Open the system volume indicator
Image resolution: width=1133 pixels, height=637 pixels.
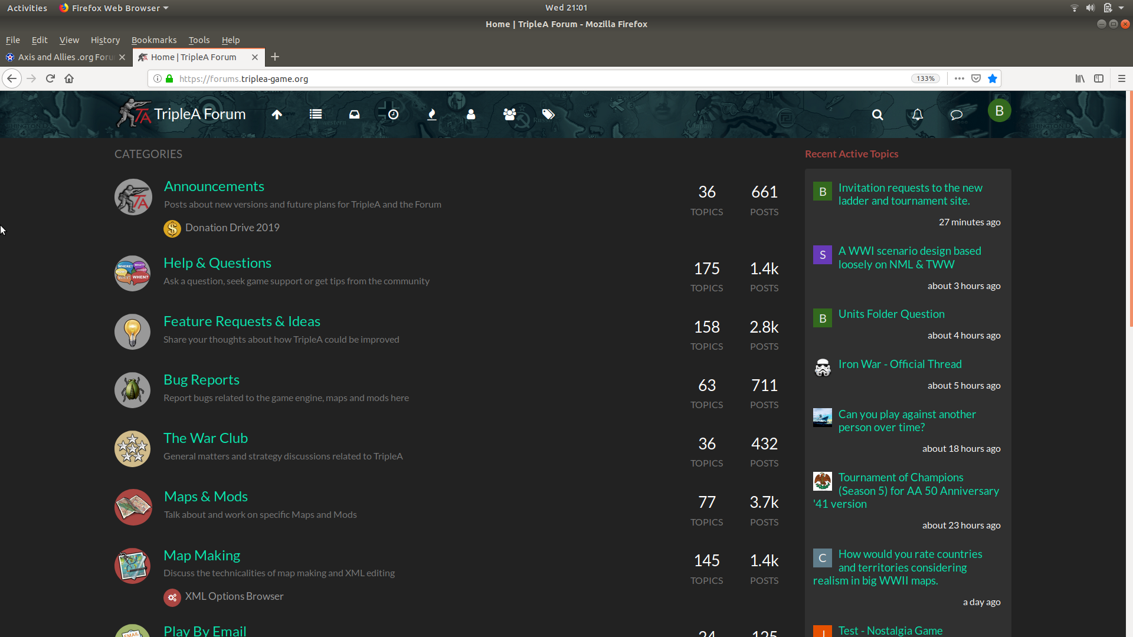(x=1091, y=8)
